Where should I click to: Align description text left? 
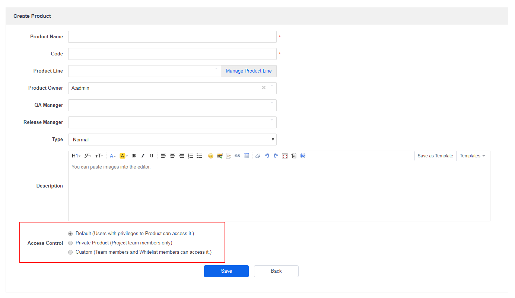tap(163, 156)
